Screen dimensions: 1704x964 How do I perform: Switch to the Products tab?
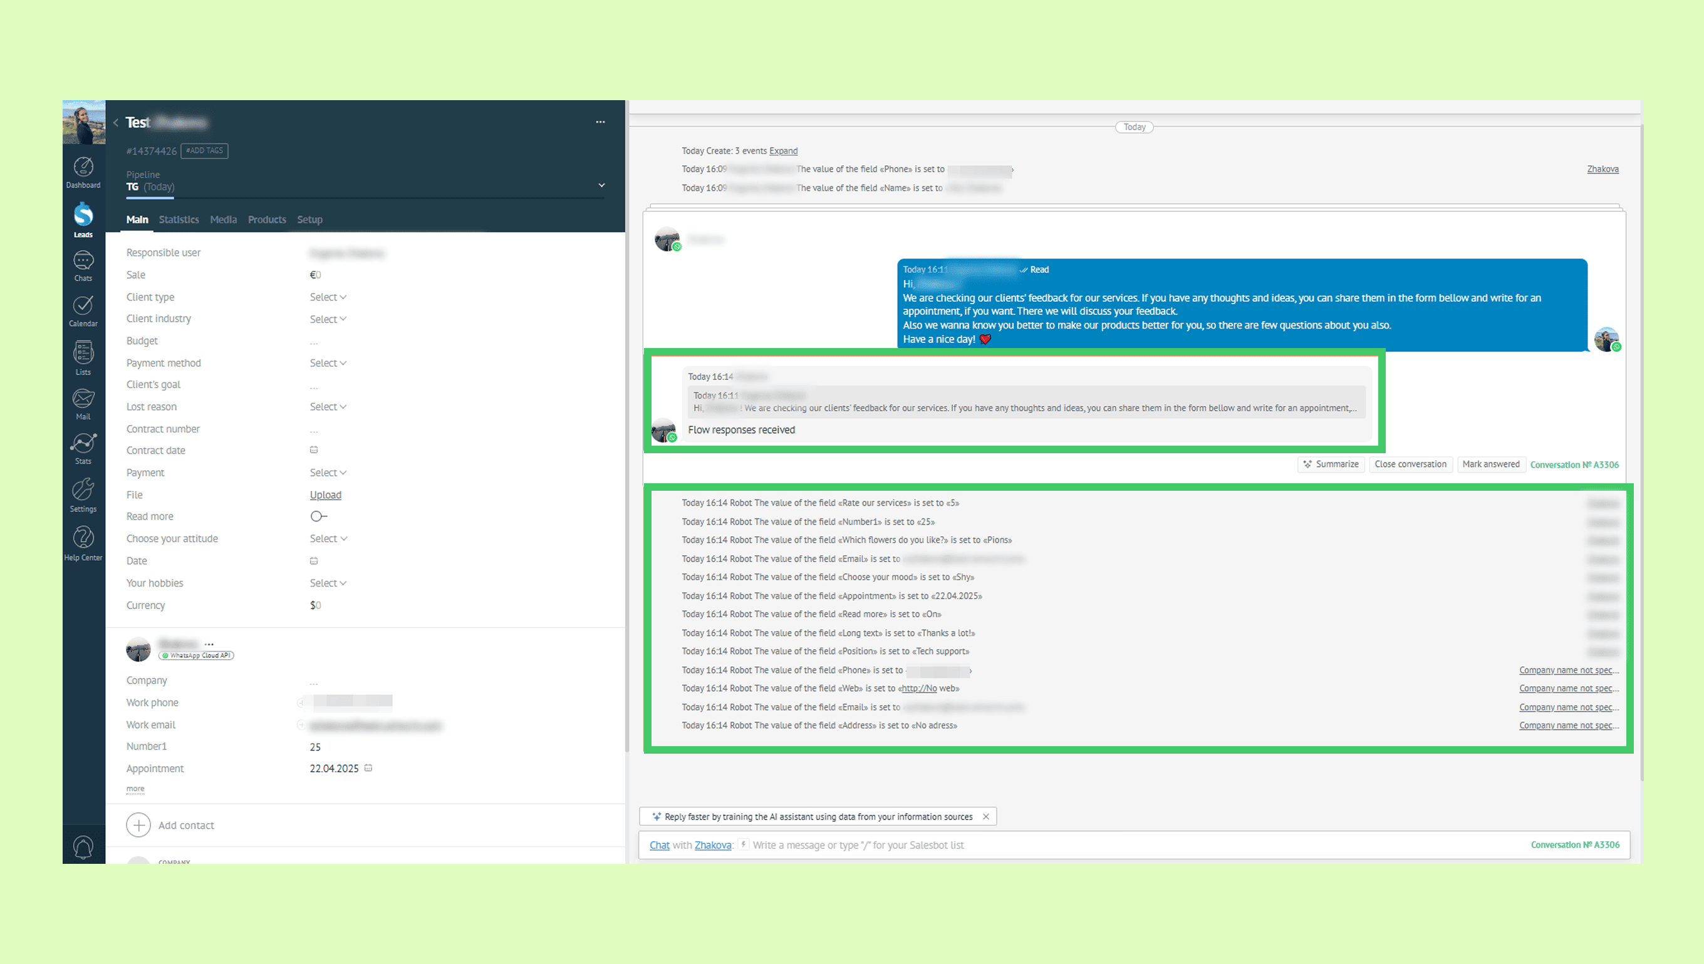(x=266, y=220)
